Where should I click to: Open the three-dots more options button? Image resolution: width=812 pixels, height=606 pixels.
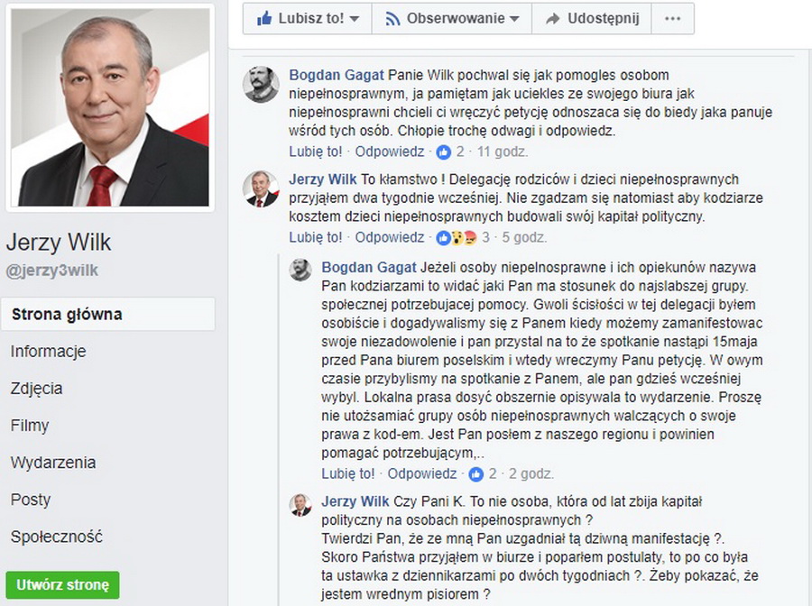(672, 19)
